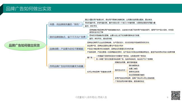Click the leaf 推荐关注微信
182x102 pixels.
point(134,72)
